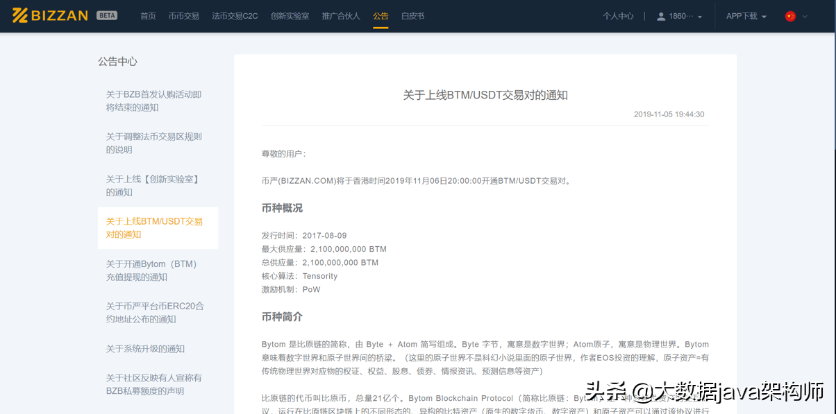This screenshot has width=836, height=414.
Task: Click the 尊敬的用户 greeting line
Action: 284,154
